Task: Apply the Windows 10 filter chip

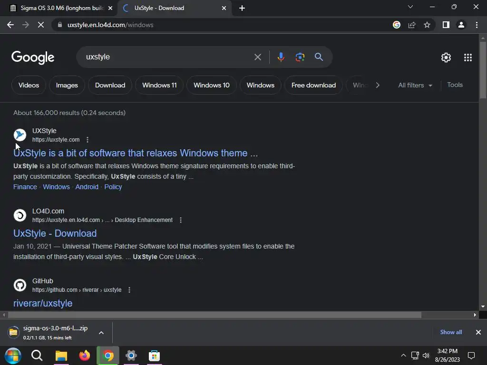Action: coord(212,85)
